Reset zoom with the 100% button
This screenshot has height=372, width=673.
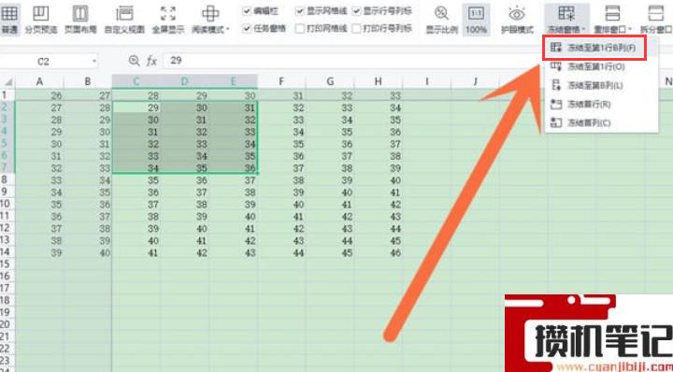click(476, 19)
